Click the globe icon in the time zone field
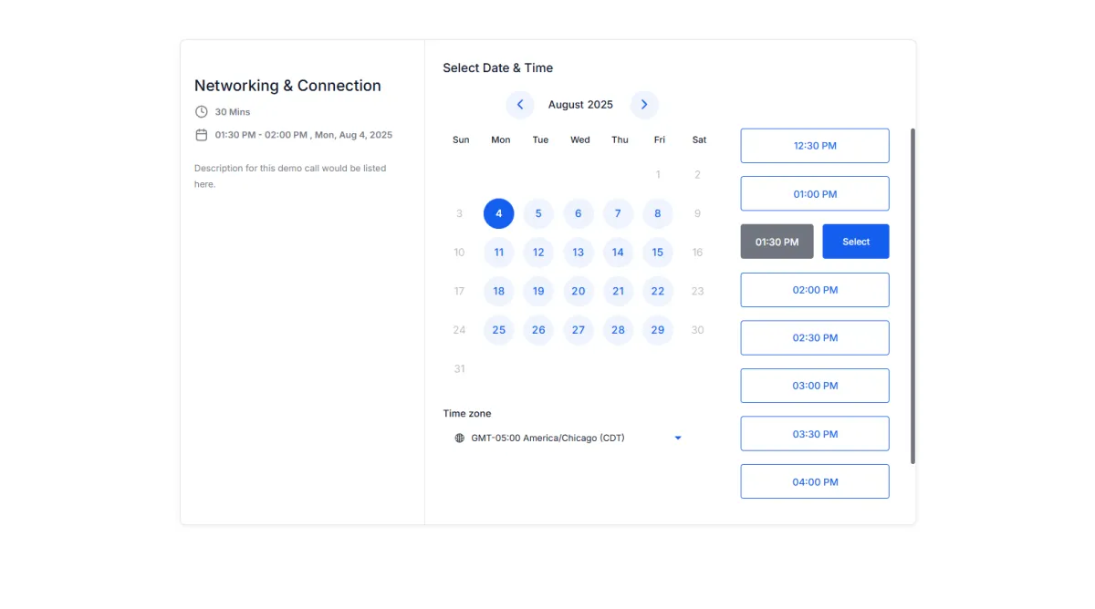1095x609 pixels. click(x=460, y=439)
